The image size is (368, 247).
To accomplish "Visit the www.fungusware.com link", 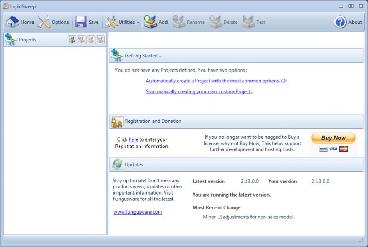I will click(138, 211).
